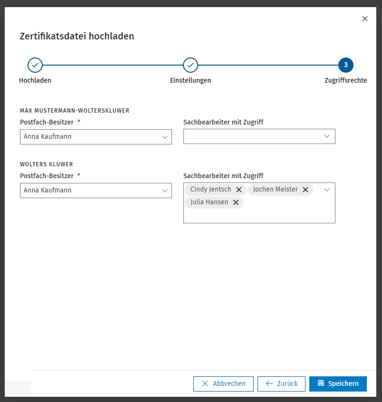382x402 pixels.
Task: Click the Hochladen step label
Action: (35, 80)
